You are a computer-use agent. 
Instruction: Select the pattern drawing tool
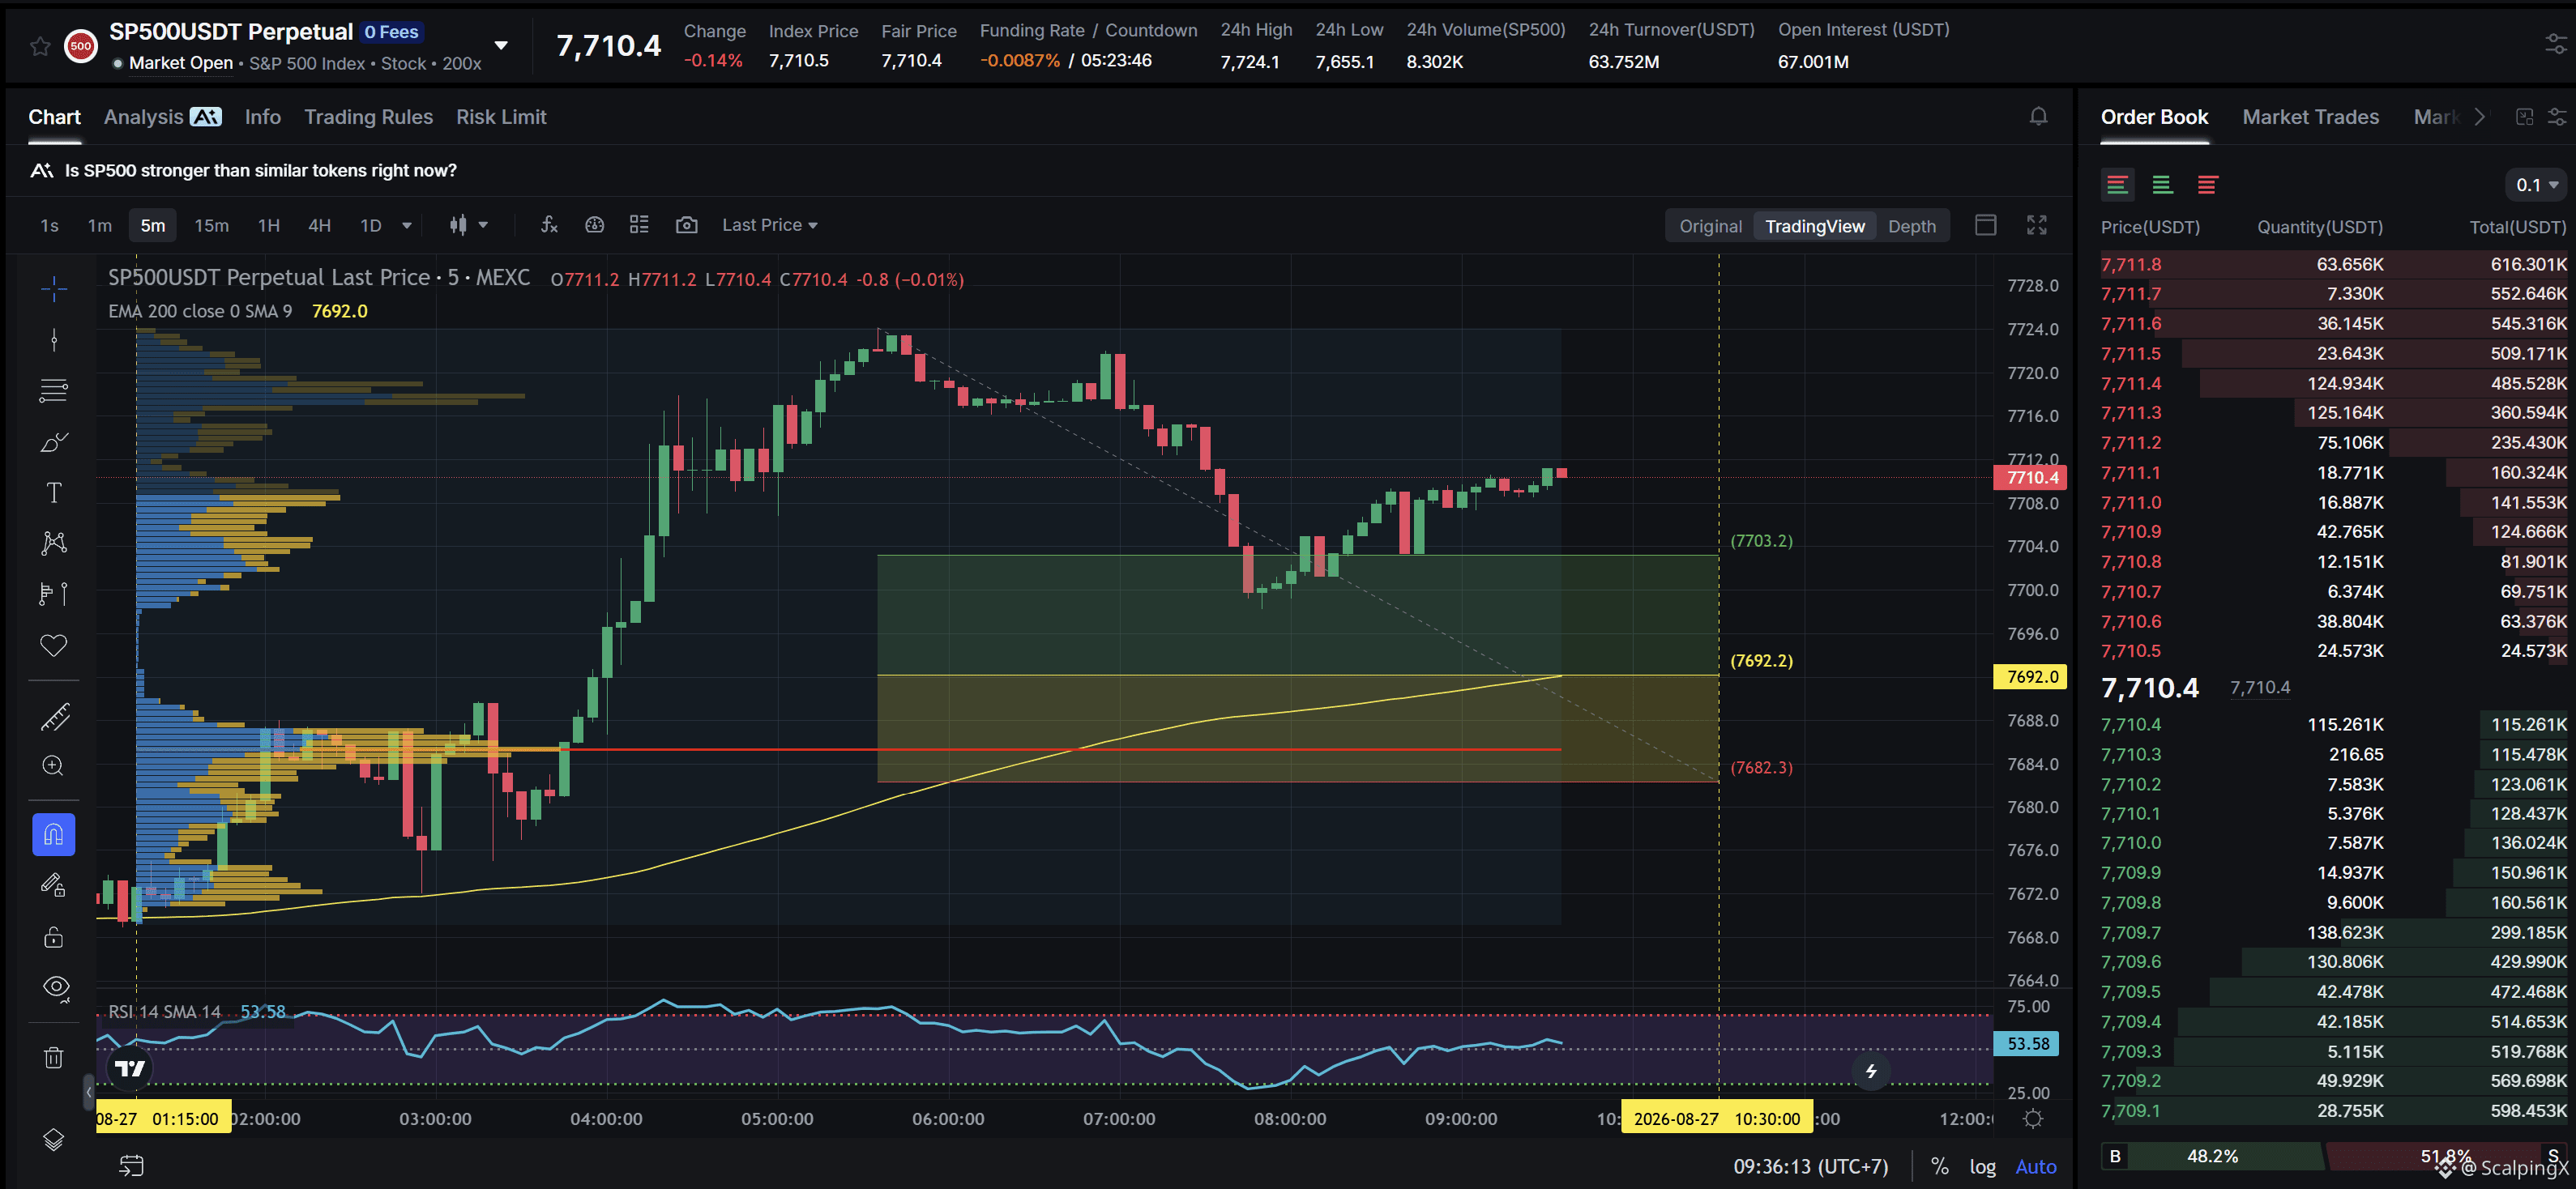54,543
